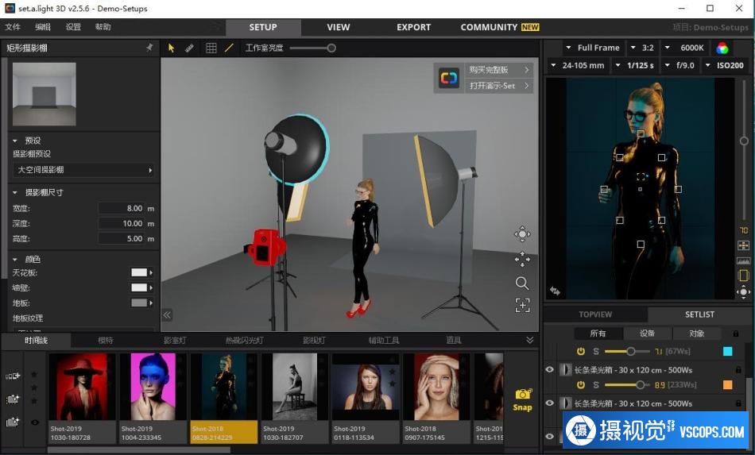
Task: Pin the 矩形摄影棚 panel
Action: pyautogui.click(x=149, y=47)
